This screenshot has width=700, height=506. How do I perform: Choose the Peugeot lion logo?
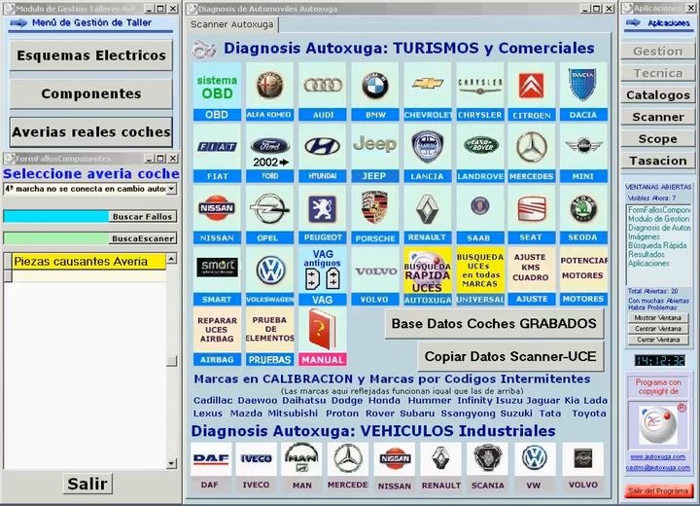click(323, 209)
